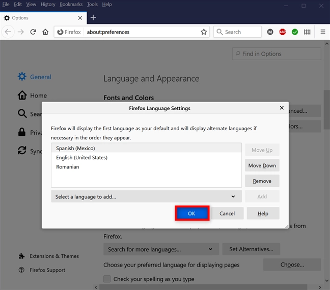Cancel the language settings dialog
Screen dimensions: 330x290
click(227, 213)
